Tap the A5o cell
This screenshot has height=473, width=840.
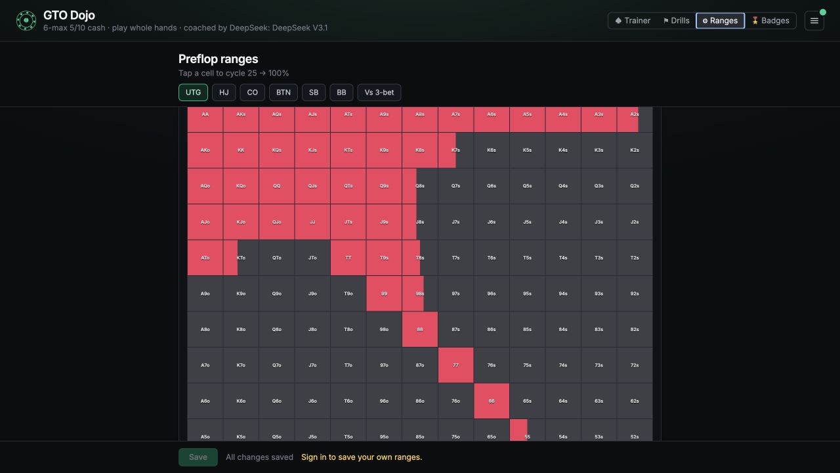tap(205, 430)
